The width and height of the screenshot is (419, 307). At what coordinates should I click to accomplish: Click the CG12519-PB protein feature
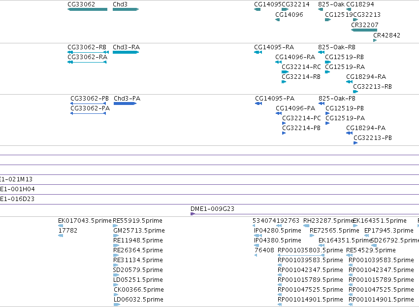pos(327,113)
